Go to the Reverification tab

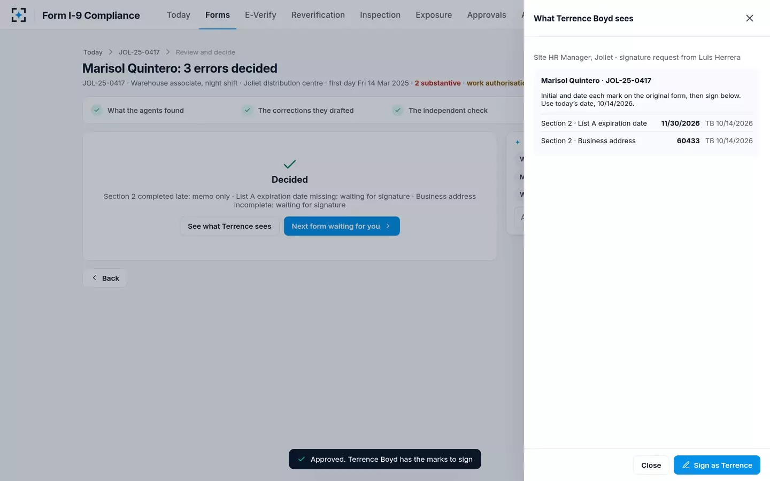318,15
